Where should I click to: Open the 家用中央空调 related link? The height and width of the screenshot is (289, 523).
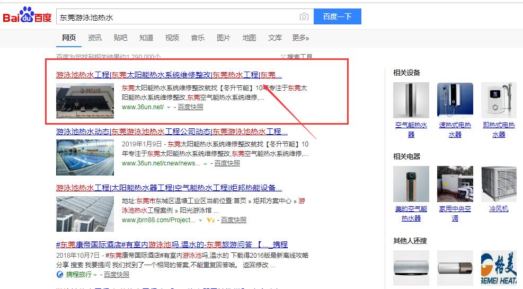pyautogui.click(x=455, y=213)
